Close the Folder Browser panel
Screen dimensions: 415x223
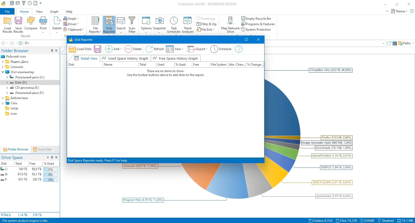coord(56,51)
